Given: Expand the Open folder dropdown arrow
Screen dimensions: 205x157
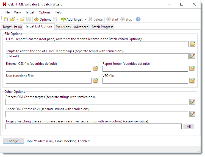Looking at the screenshot, I should 17,19.
